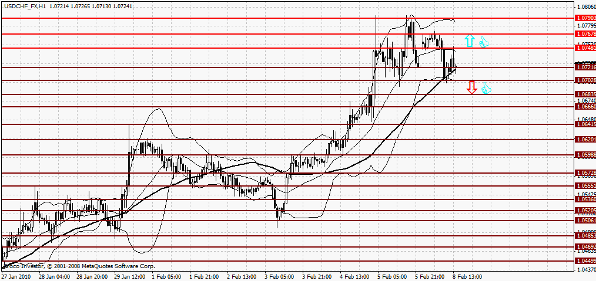Viewport: 596px width, 281px height.
Task: Click the 1.05360 price level label
Action: 585,199
